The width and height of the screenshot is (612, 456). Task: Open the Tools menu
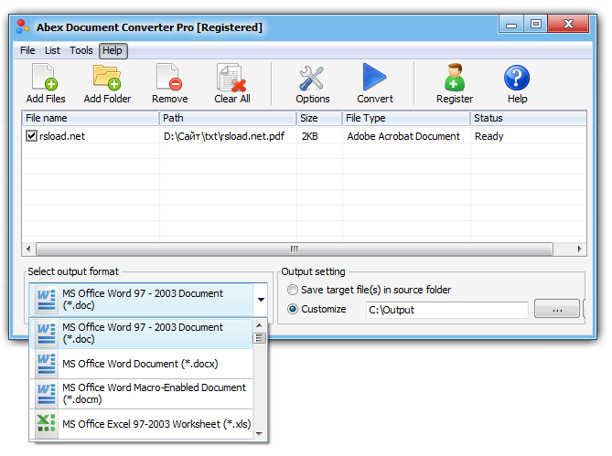click(81, 50)
